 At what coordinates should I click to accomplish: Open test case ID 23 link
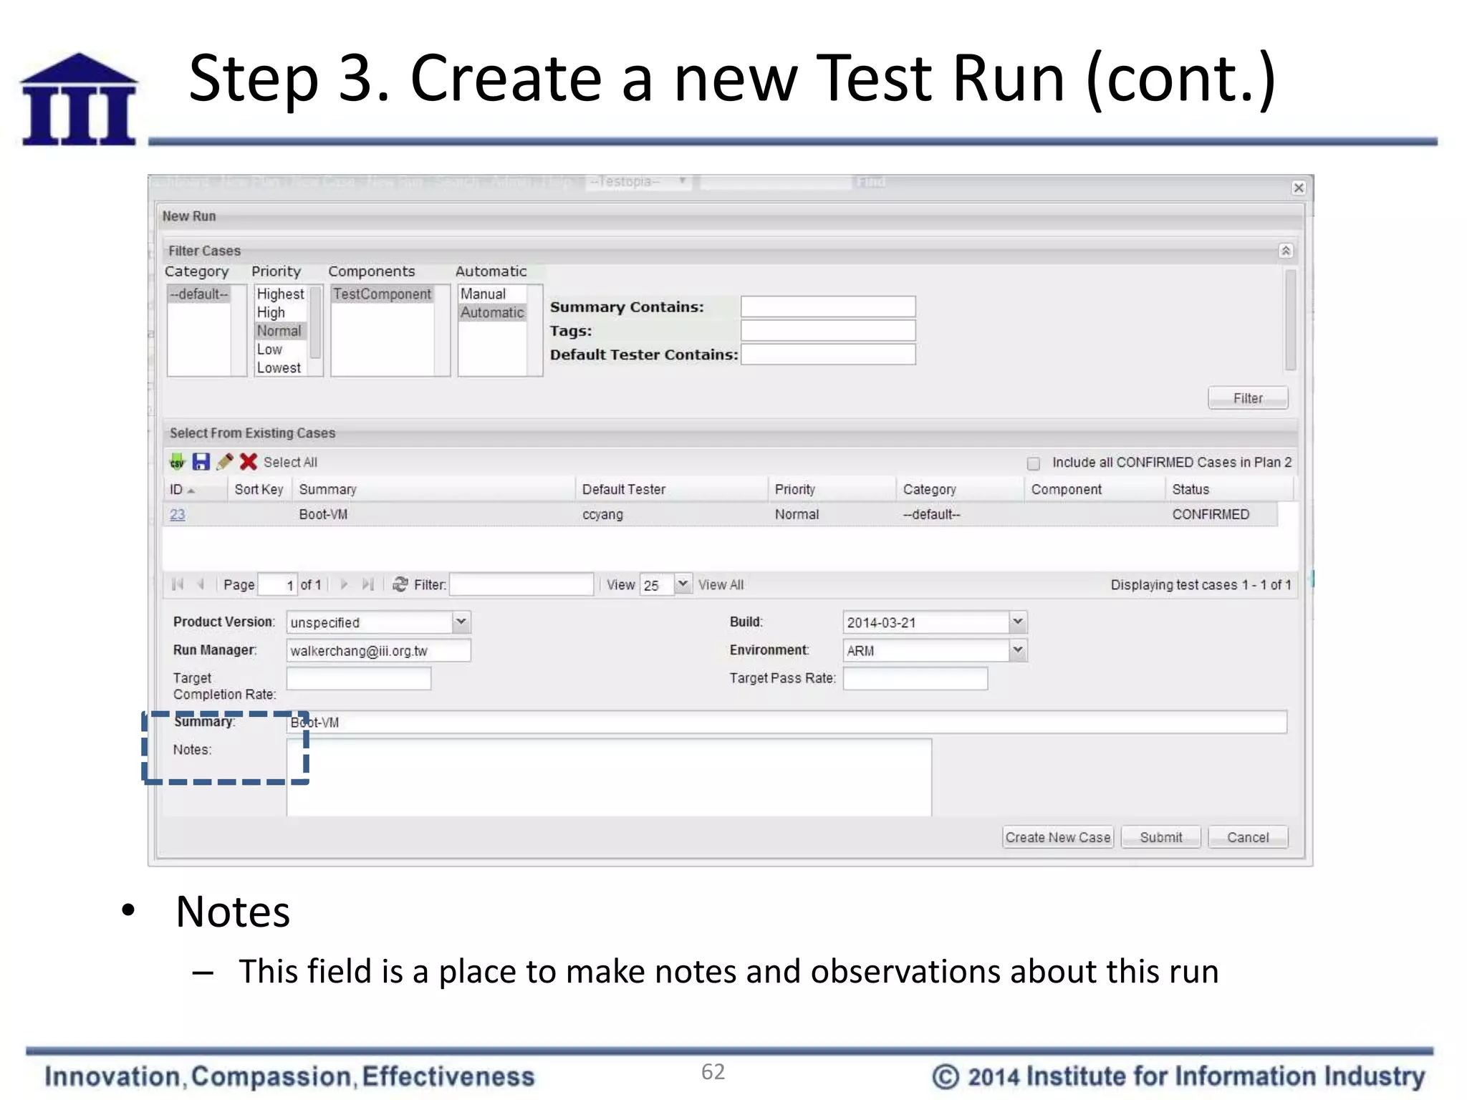click(x=178, y=514)
